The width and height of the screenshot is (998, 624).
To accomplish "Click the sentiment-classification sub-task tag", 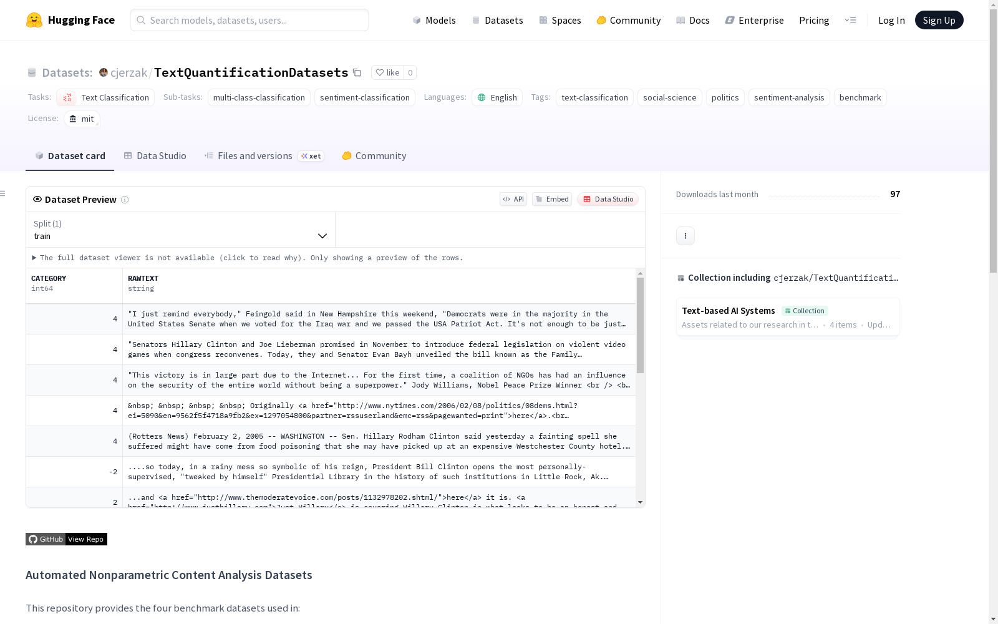I will pyautogui.click(x=365, y=97).
